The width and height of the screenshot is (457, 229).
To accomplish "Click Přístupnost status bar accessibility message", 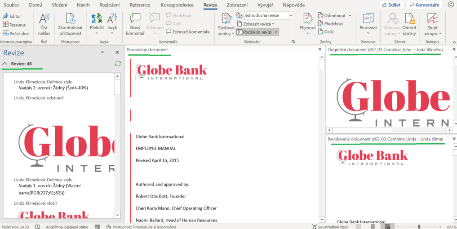I will tap(141, 226).
